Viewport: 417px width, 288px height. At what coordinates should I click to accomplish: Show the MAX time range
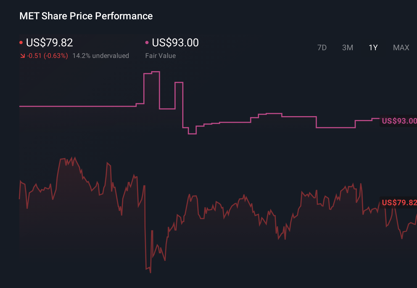pyautogui.click(x=401, y=48)
